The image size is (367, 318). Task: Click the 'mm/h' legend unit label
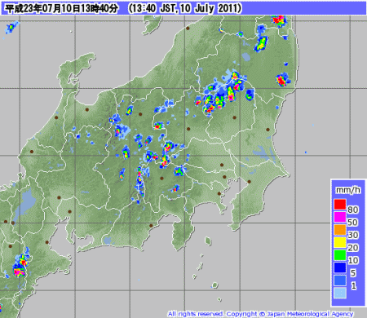pos(348,190)
